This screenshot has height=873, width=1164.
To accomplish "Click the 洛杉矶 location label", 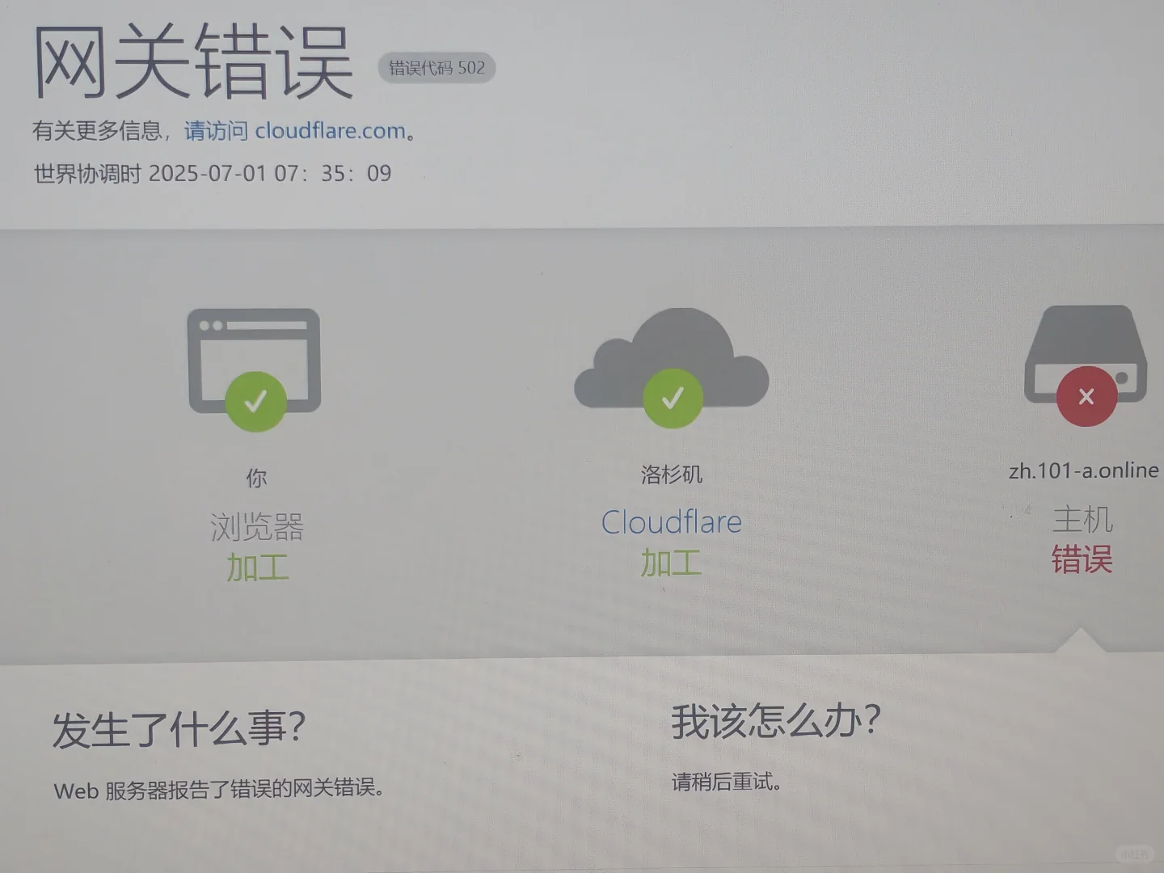I will pos(672,474).
